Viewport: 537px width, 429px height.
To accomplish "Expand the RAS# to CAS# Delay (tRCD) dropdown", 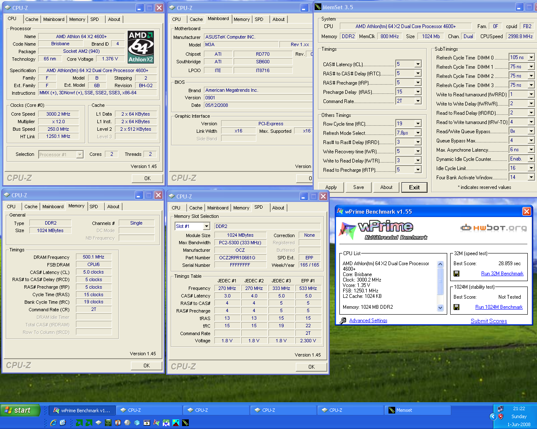I will click(x=418, y=73).
